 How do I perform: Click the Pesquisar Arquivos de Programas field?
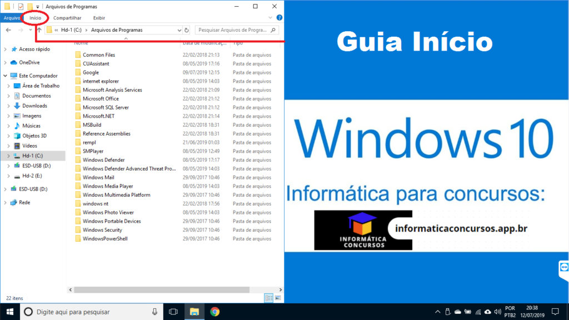click(x=234, y=30)
